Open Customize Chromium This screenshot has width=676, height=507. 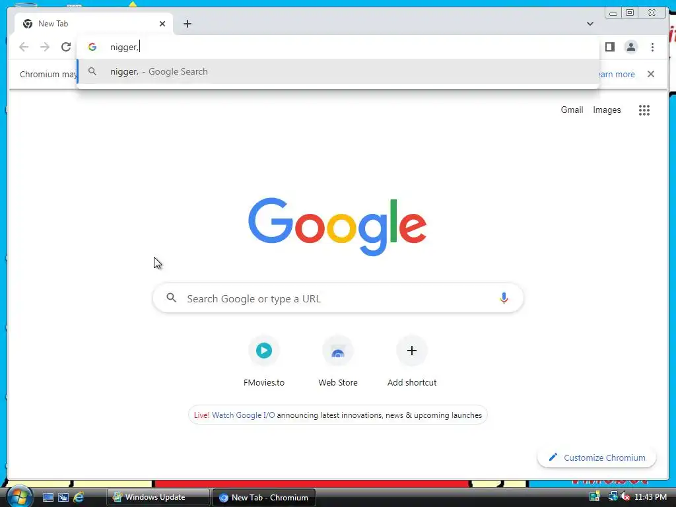click(597, 457)
